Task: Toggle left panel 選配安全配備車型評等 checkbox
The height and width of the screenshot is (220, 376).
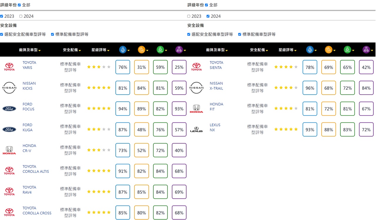Action: (2, 34)
